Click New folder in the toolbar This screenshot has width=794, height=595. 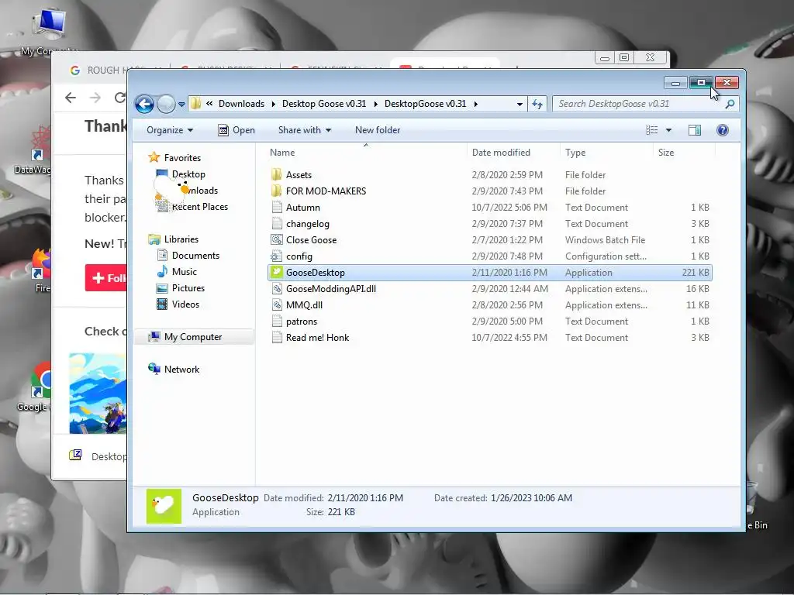[378, 130]
